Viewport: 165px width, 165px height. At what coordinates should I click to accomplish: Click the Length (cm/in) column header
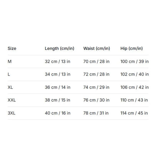(59, 48)
